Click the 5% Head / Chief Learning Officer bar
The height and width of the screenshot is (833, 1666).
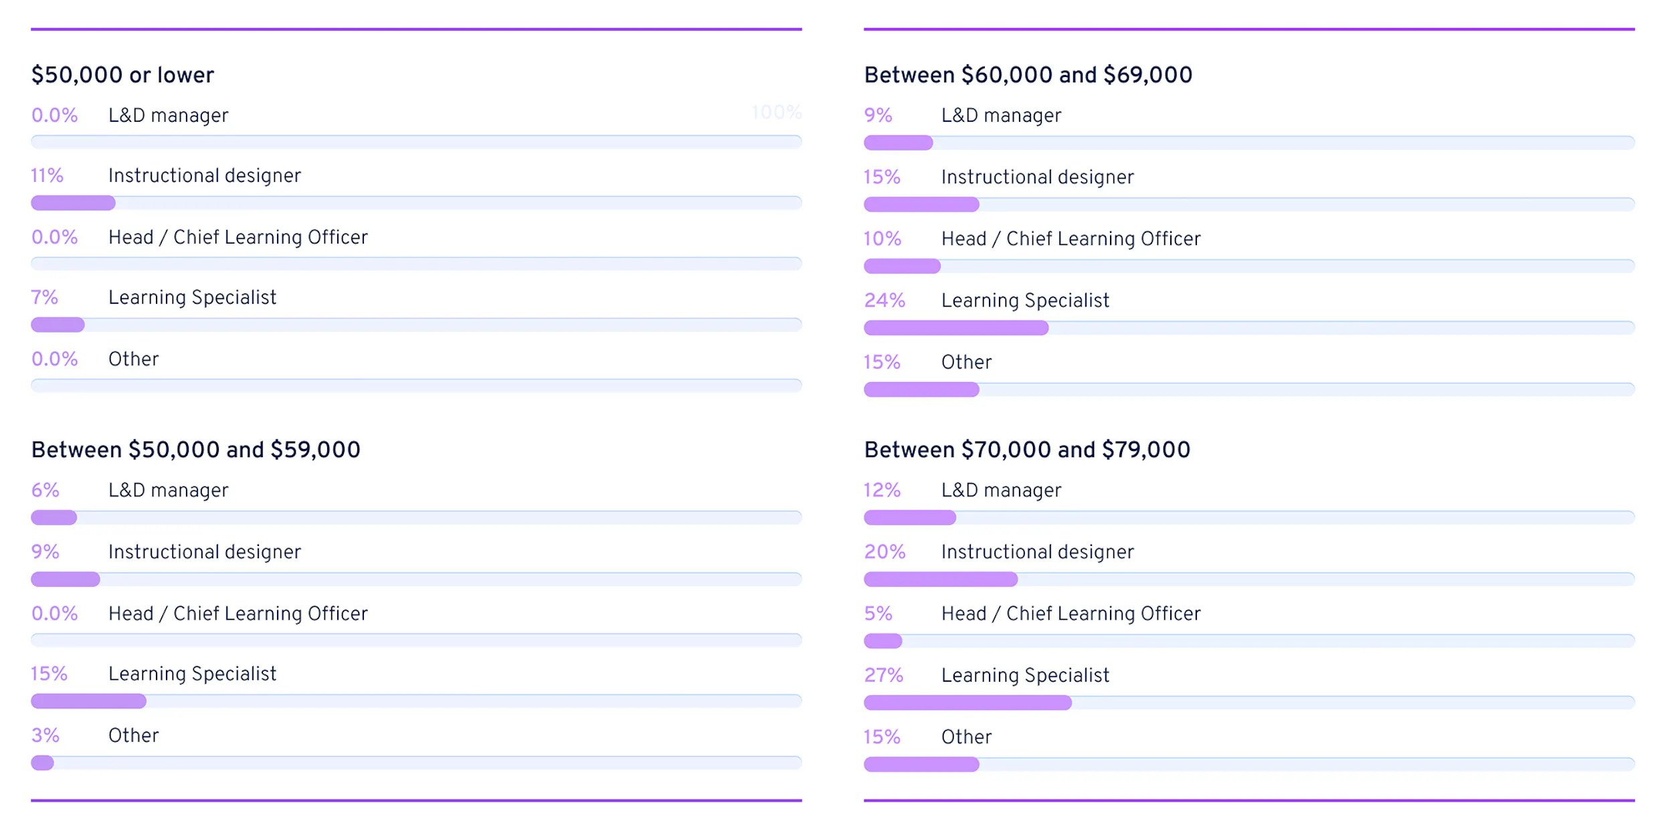point(1249,641)
